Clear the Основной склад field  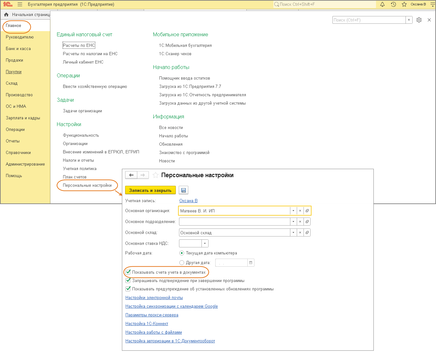click(300, 233)
